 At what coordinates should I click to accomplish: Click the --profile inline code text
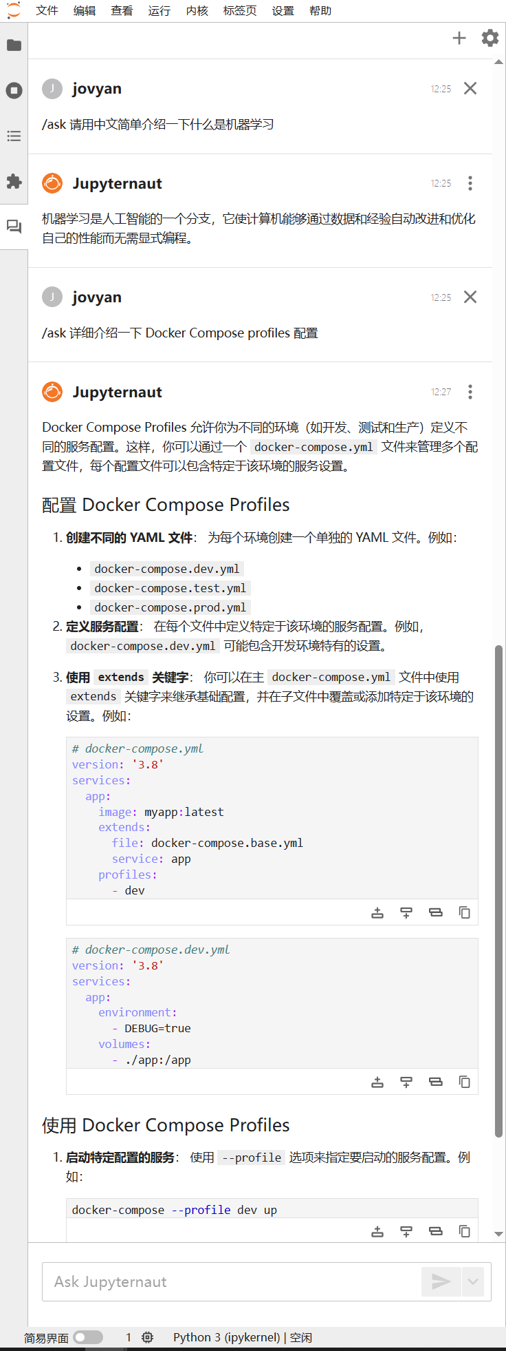252,1158
